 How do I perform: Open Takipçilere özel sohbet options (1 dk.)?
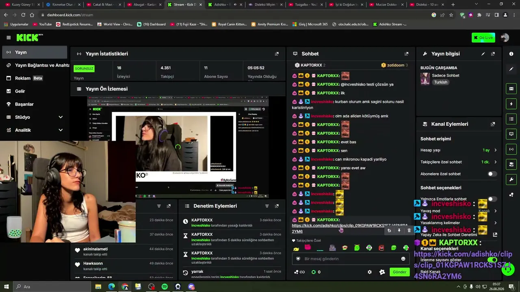pyautogui.click(x=458, y=162)
